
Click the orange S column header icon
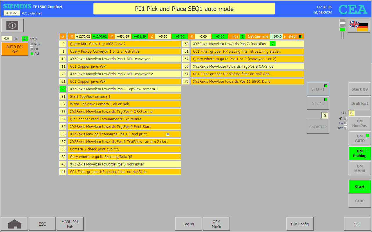pos(63,36)
